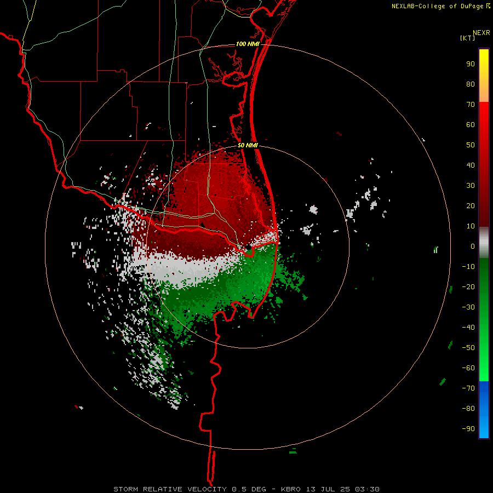Select the 70 value on the velocity scale
Screen dimensions: 493x493
pyautogui.click(x=471, y=105)
